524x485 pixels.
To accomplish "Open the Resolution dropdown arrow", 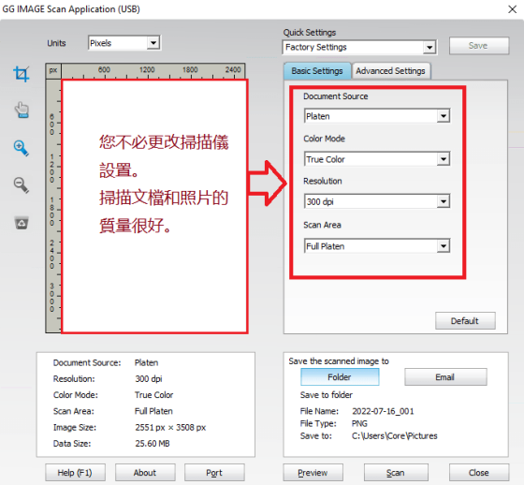I will pos(444,201).
